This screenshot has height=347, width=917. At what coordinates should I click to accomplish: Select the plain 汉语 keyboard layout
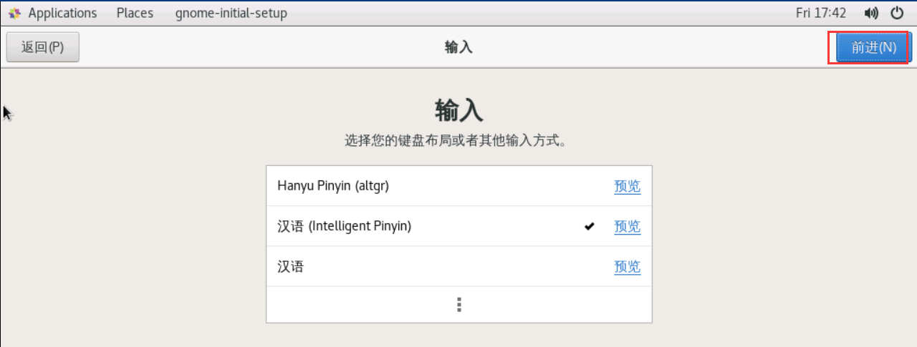290,267
